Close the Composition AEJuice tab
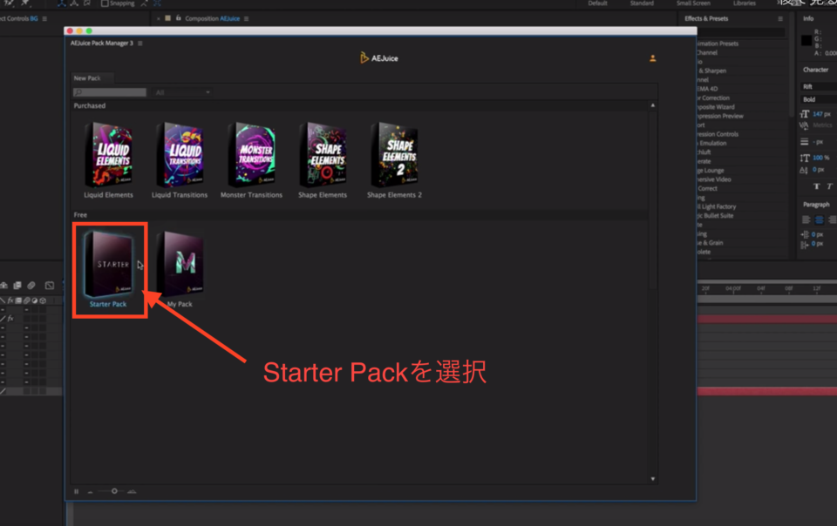 pyautogui.click(x=159, y=18)
